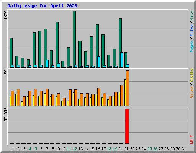Image resolution: width=196 pixels, height=153 pixels.
Task: Click green weekend day label '12'
Action: point(75,149)
